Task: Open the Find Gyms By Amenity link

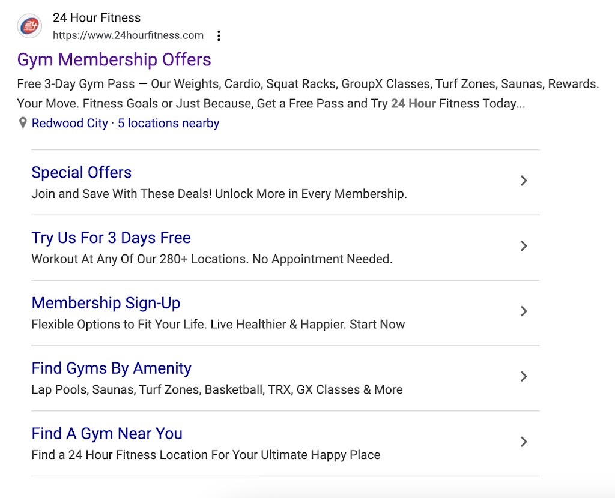Action: coord(111,368)
